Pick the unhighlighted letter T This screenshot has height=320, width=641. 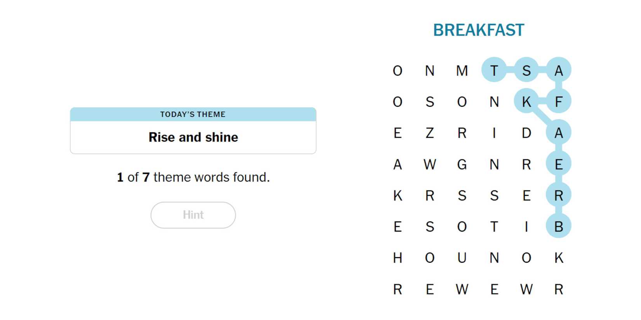tap(494, 227)
